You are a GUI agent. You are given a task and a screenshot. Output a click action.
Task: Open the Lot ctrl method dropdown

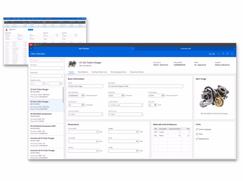pos(141,105)
